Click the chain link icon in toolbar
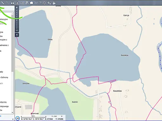 click(x=8, y=3)
